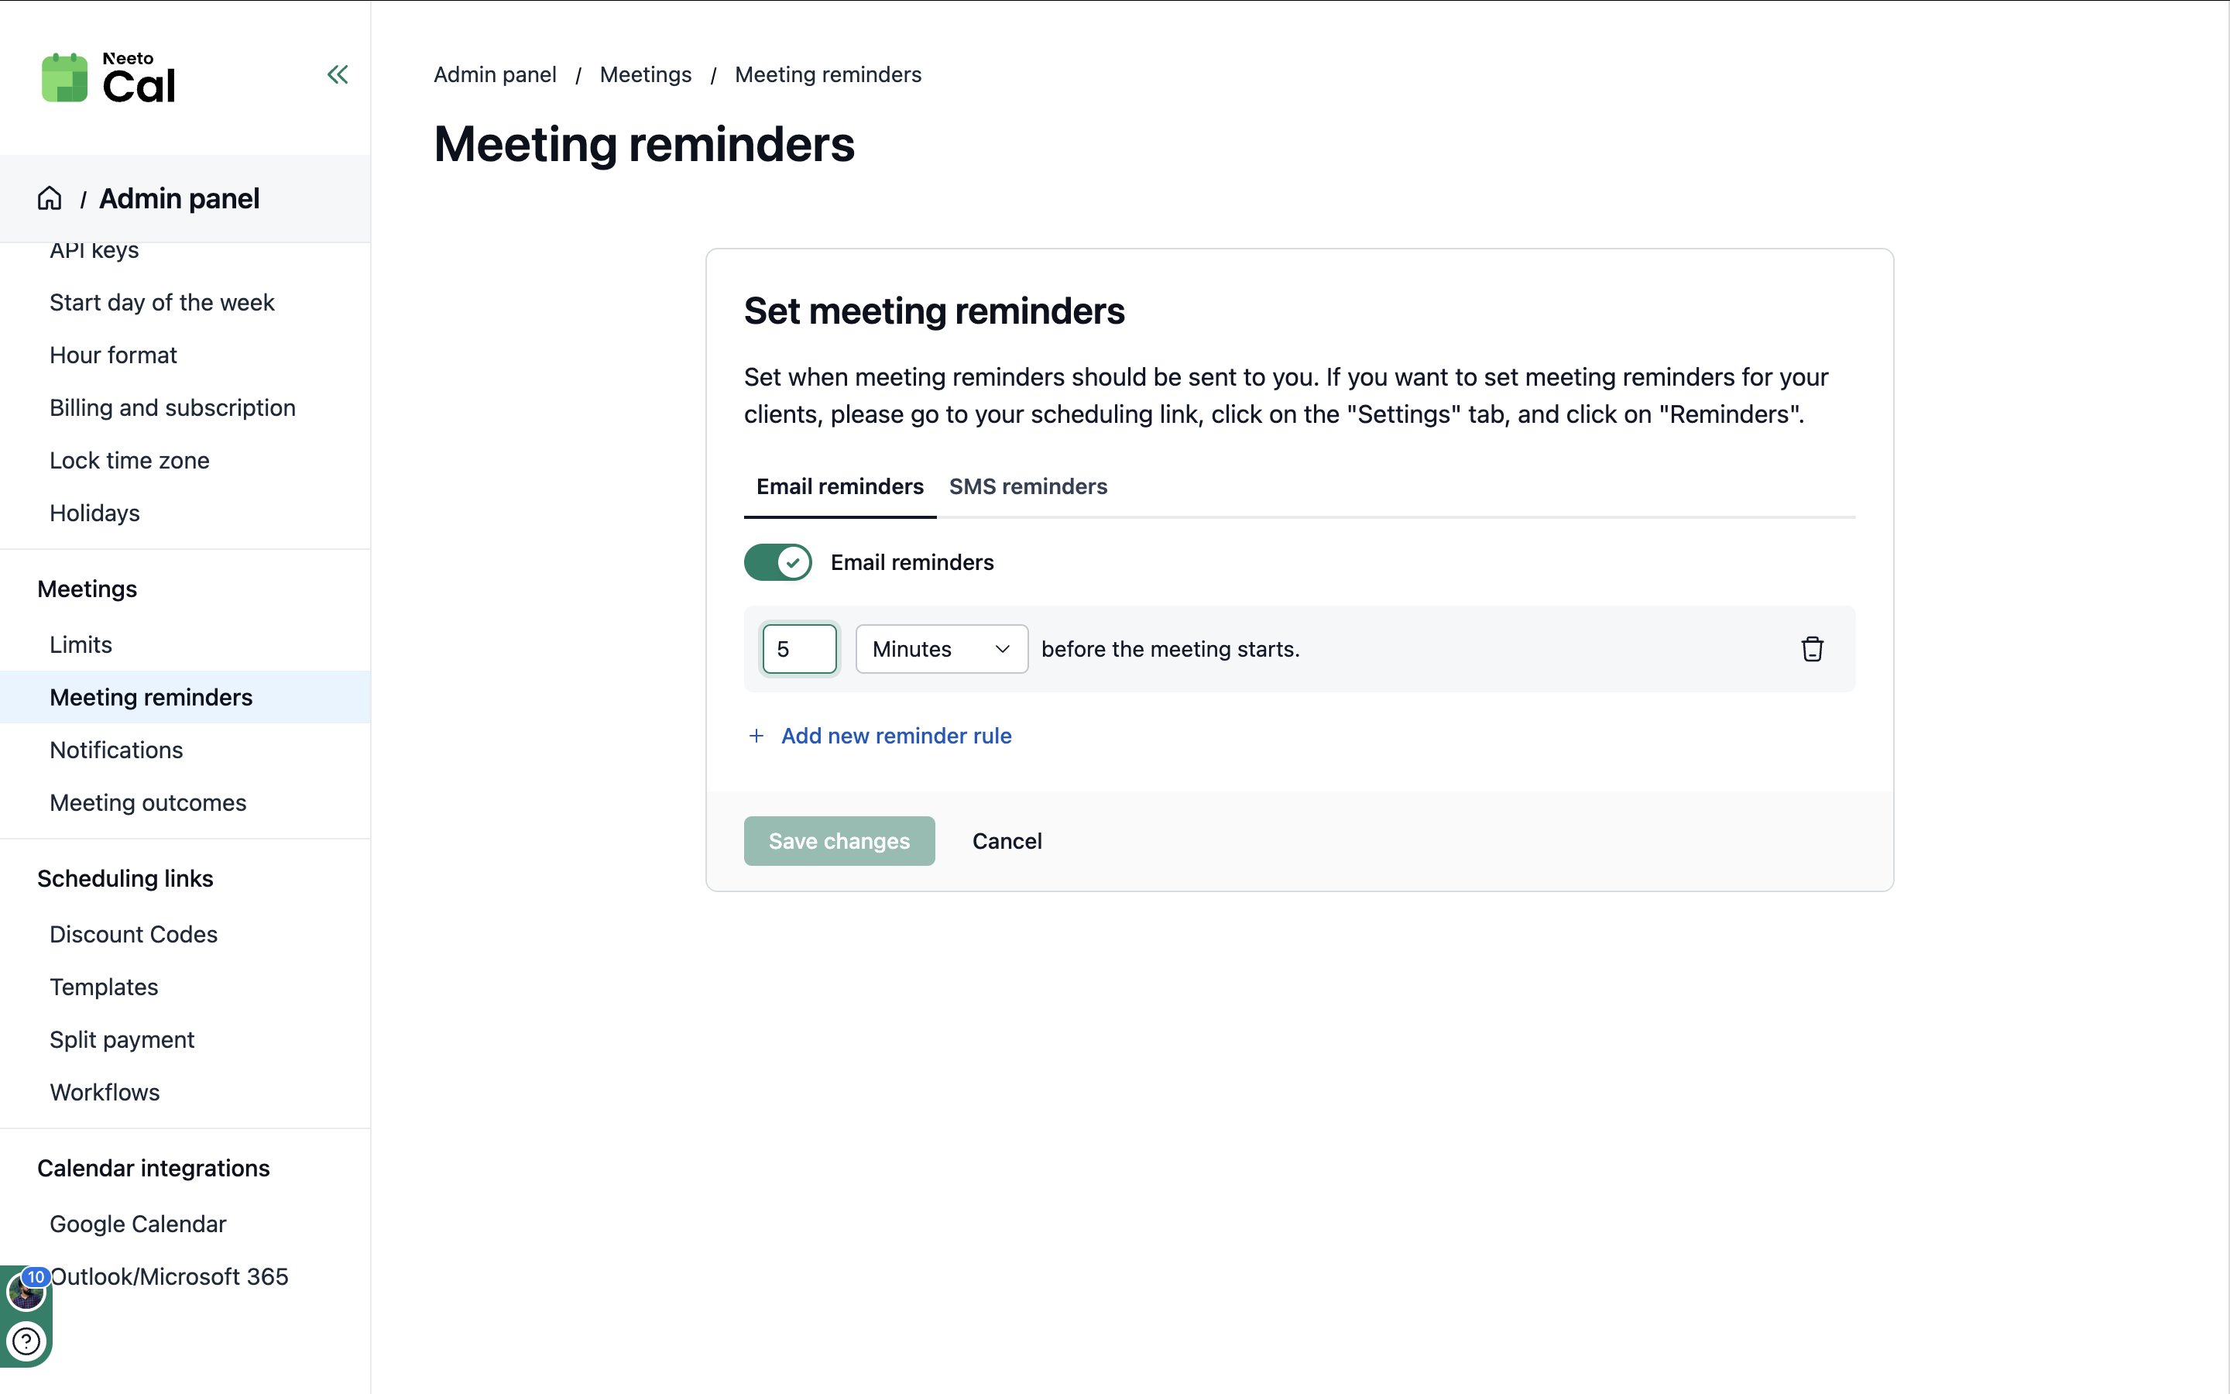
Task: Open Discount Codes in the sidebar
Action: click(134, 935)
